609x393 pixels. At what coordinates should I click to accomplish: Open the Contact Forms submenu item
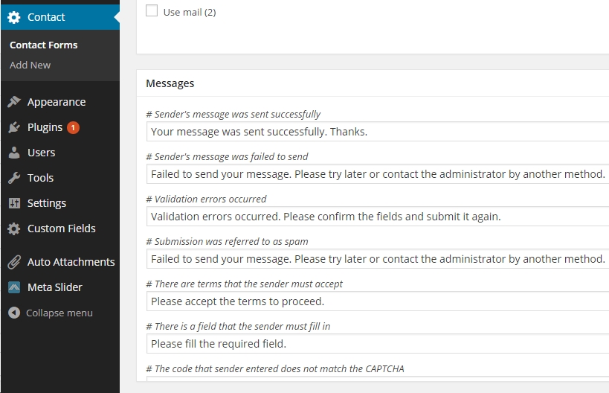click(x=43, y=45)
